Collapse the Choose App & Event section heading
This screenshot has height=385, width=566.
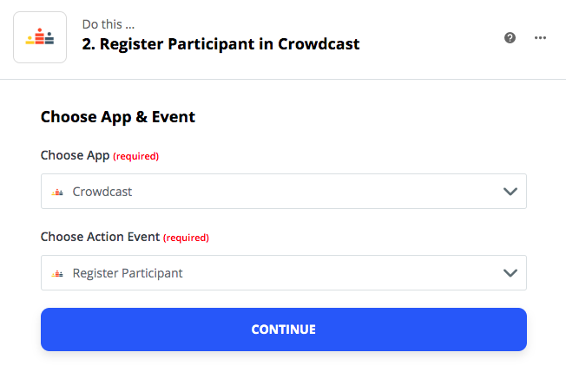(x=118, y=117)
